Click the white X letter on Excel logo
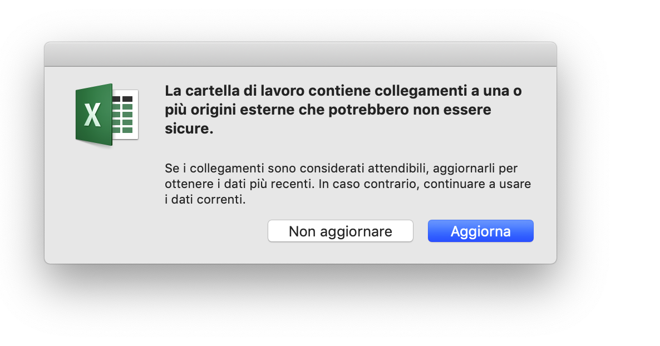The width and height of the screenshot is (660, 346). click(x=92, y=115)
